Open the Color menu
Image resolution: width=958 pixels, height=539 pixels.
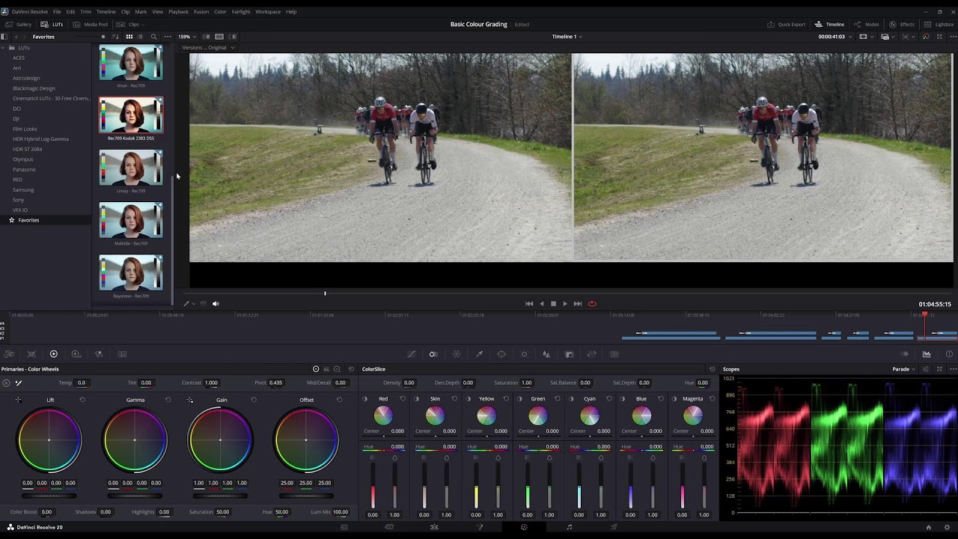point(220,12)
